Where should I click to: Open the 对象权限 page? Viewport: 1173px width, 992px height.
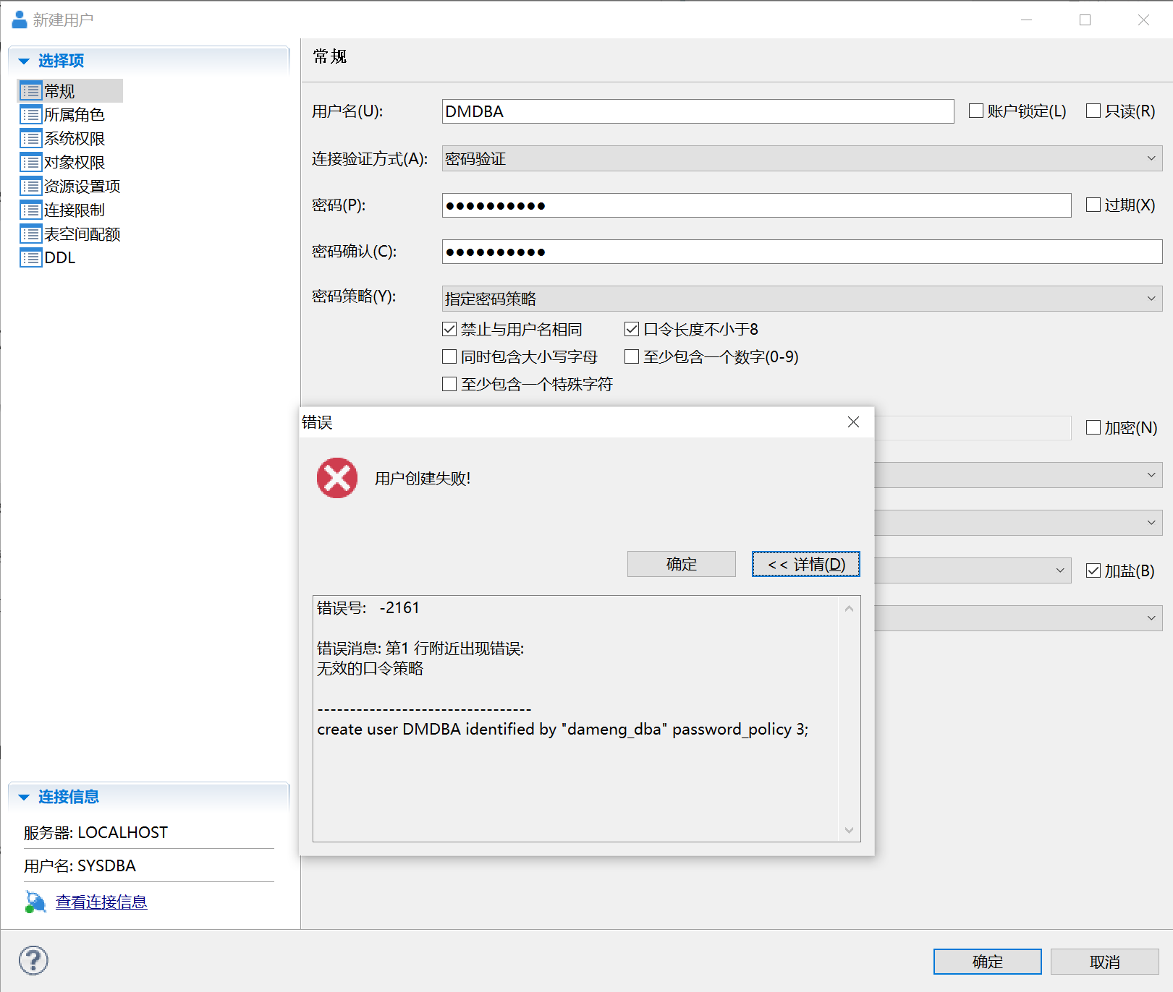click(x=75, y=163)
